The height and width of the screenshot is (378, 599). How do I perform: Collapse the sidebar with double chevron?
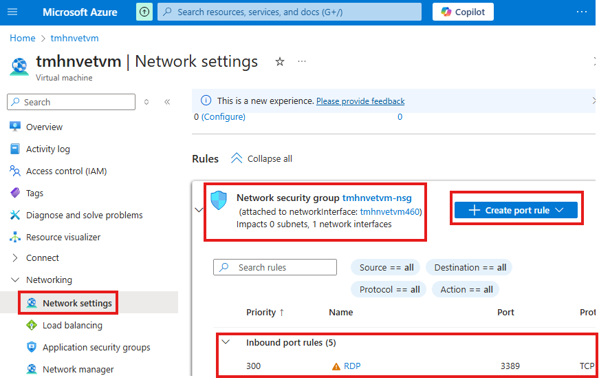pyautogui.click(x=167, y=102)
